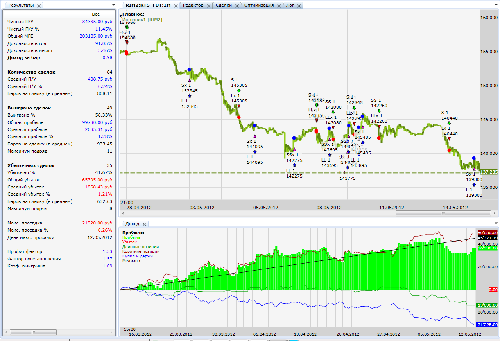Open the Сделки tab
The width and height of the screenshot is (500, 341).
click(x=224, y=5)
